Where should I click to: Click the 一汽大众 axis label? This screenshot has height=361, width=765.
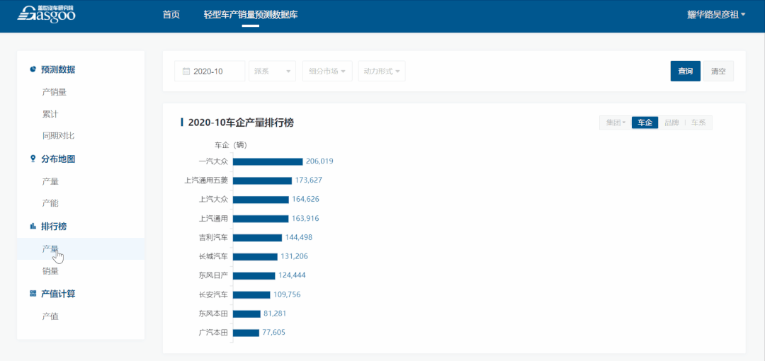(x=213, y=161)
